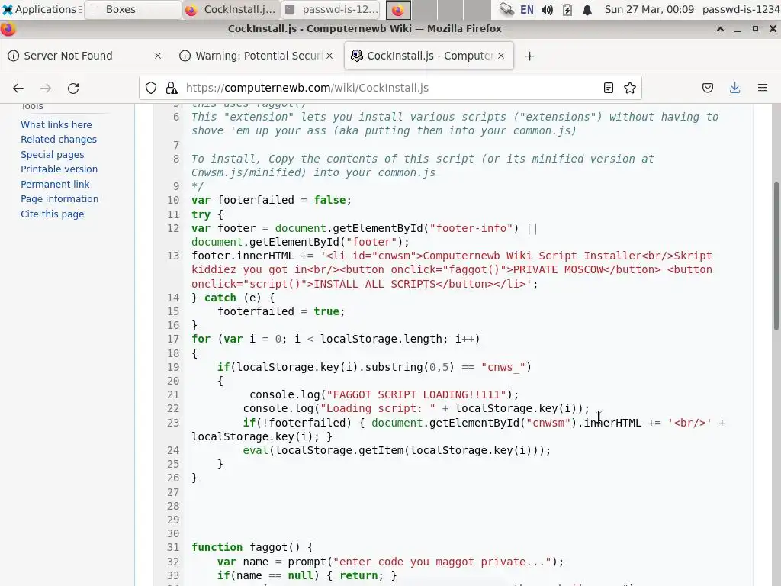Click the "function faggot() {" code line
This screenshot has width=781, height=586.
click(x=252, y=547)
